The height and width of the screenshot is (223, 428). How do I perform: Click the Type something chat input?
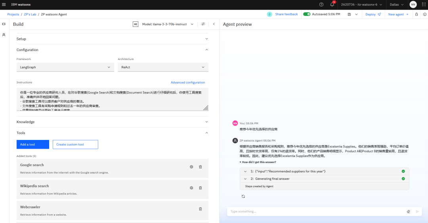317,212
